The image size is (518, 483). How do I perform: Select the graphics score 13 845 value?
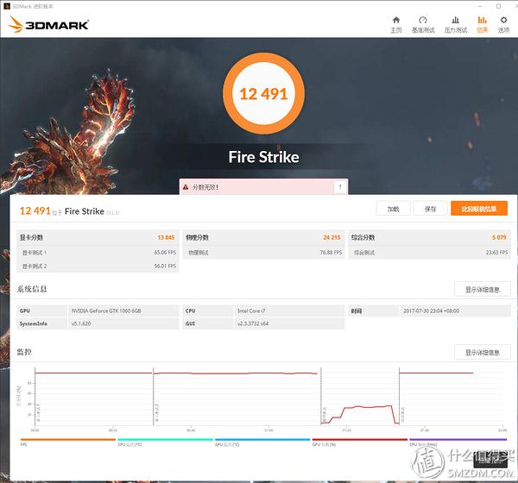[166, 237]
